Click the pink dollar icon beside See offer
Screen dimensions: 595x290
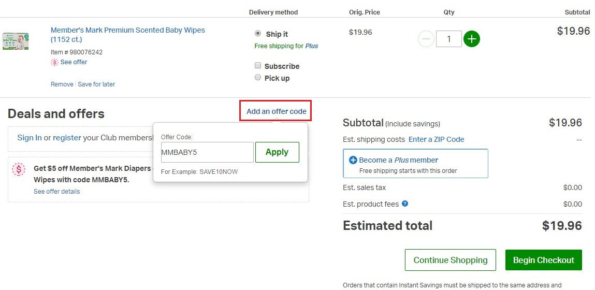(x=54, y=62)
